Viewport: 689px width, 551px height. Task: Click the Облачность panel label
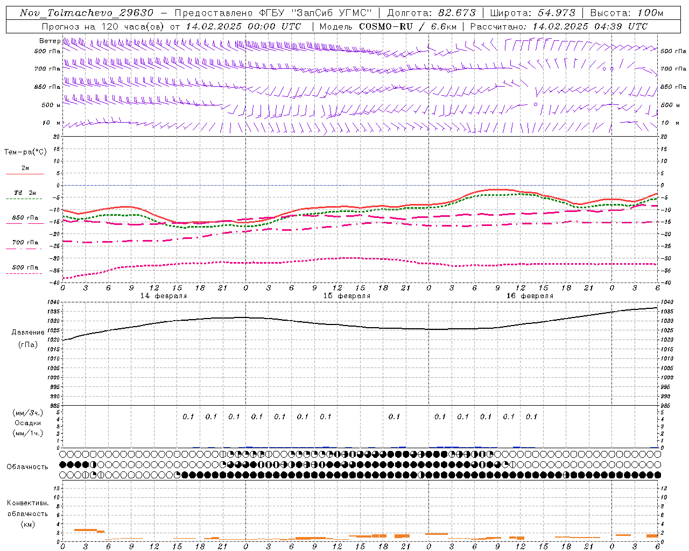[27, 467]
